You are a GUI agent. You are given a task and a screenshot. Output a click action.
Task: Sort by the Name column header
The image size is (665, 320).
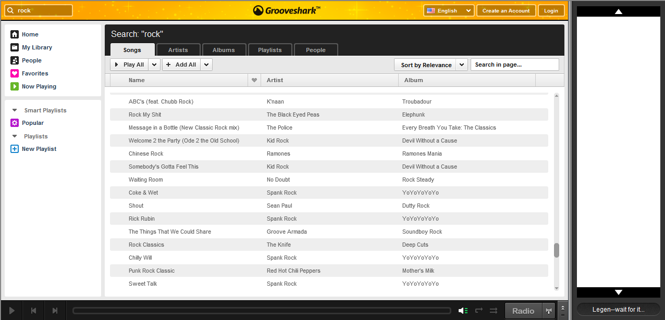click(179, 80)
